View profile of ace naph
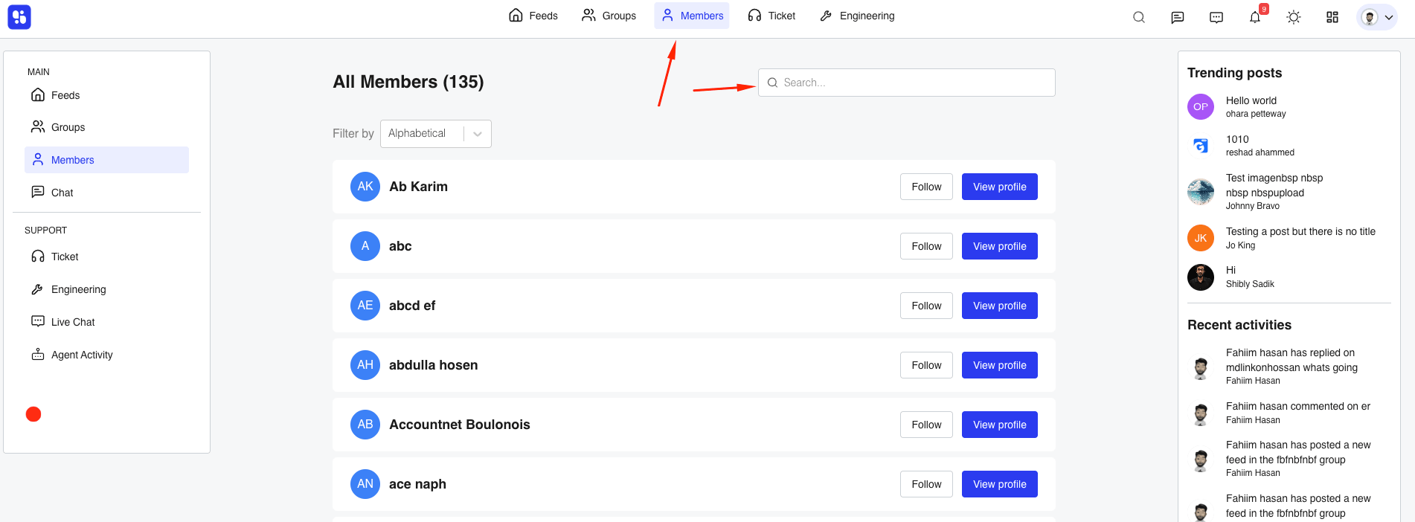 click(x=1000, y=484)
